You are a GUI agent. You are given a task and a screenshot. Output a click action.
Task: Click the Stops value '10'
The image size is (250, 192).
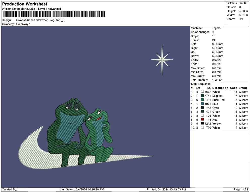point(214,36)
